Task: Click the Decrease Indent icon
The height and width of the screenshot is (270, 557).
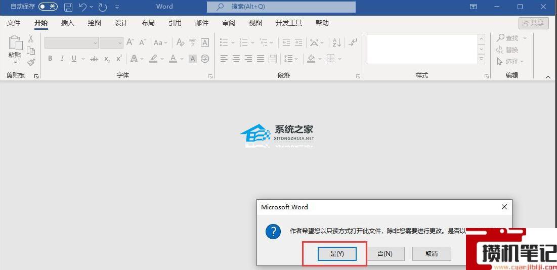Action: (x=286, y=42)
